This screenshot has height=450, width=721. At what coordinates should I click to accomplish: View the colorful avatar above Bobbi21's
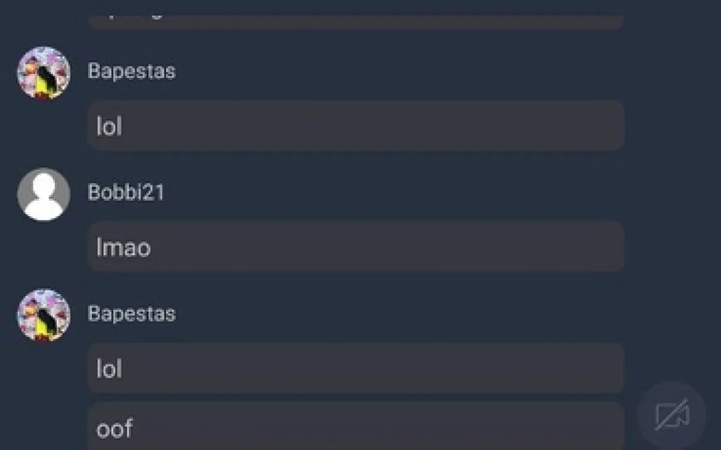(43, 73)
